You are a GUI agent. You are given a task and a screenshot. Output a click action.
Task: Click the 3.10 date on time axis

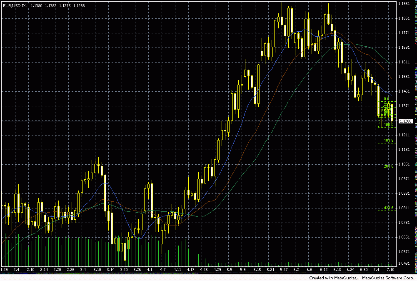tap(97, 270)
